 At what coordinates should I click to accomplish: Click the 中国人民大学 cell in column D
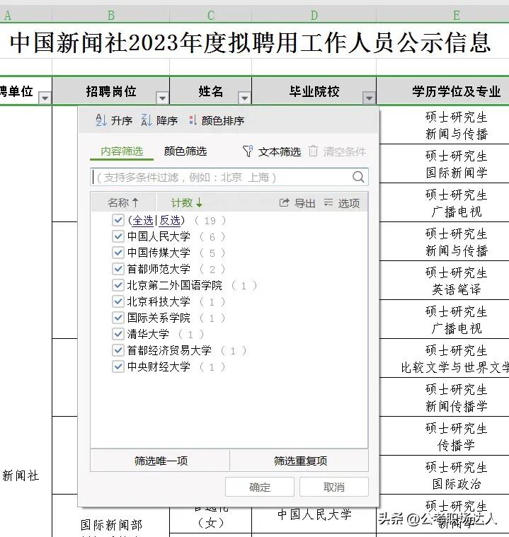point(314,514)
